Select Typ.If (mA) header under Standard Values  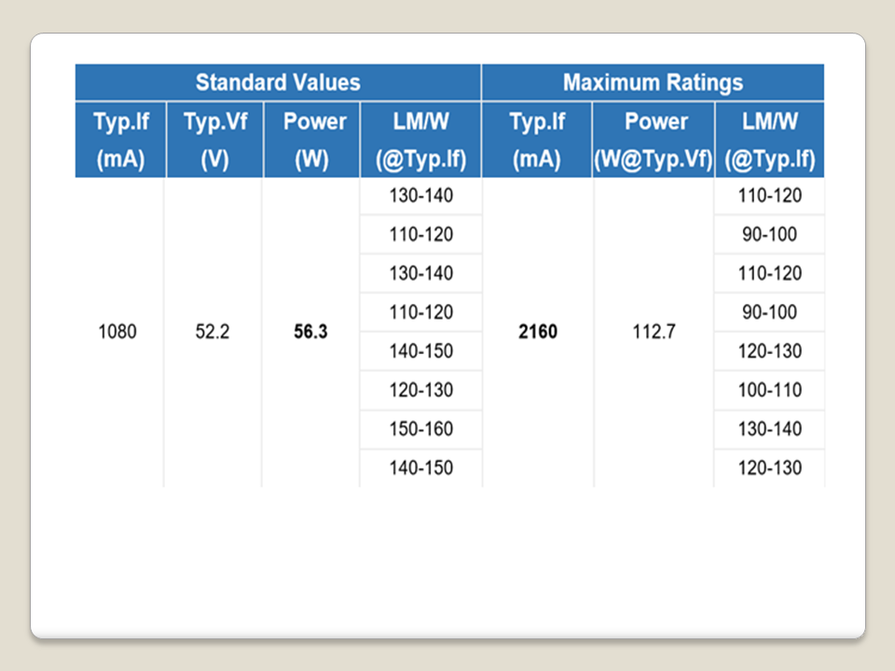point(119,140)
